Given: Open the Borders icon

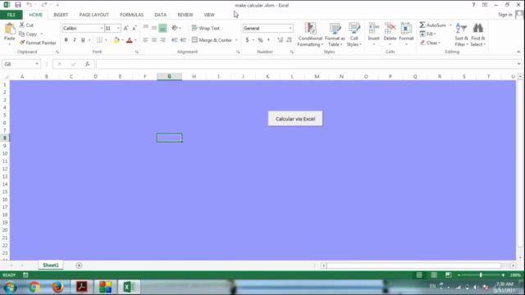Looking at the screenshot, I should tap(99, 40).
